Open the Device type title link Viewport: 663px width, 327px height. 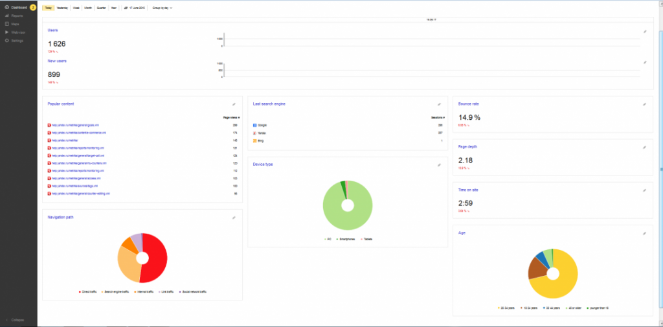pyautogui.click(x=263, y=164)
